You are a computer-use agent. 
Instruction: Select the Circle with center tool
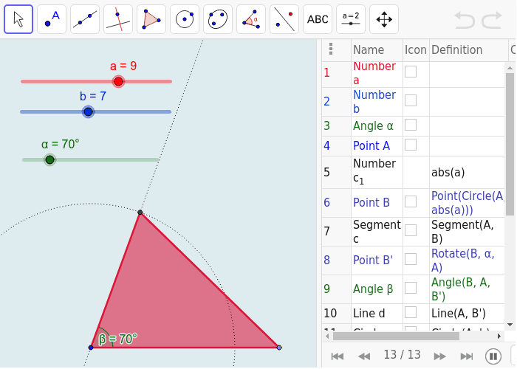[185, 19]
